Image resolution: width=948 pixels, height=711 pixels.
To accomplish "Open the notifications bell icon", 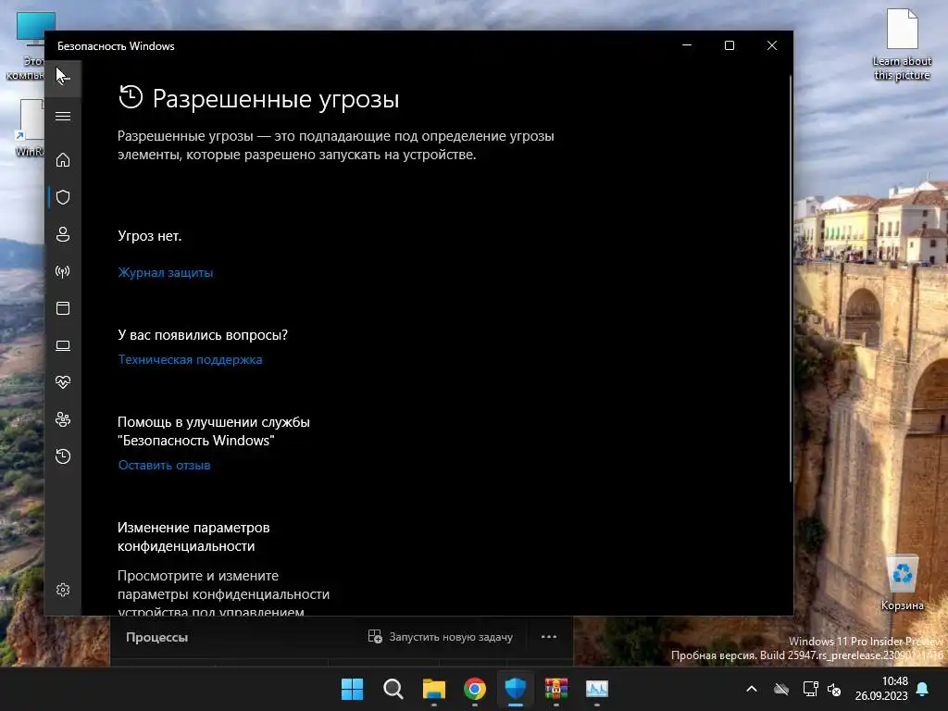I will (923, 689).
